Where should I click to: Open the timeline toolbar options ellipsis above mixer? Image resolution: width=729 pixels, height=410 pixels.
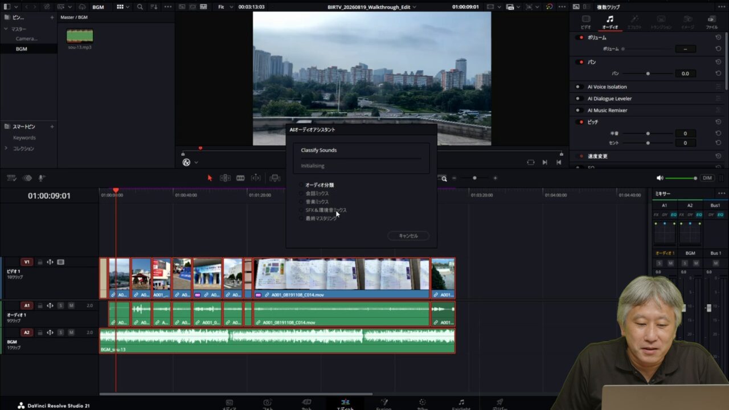click(722, 194)
